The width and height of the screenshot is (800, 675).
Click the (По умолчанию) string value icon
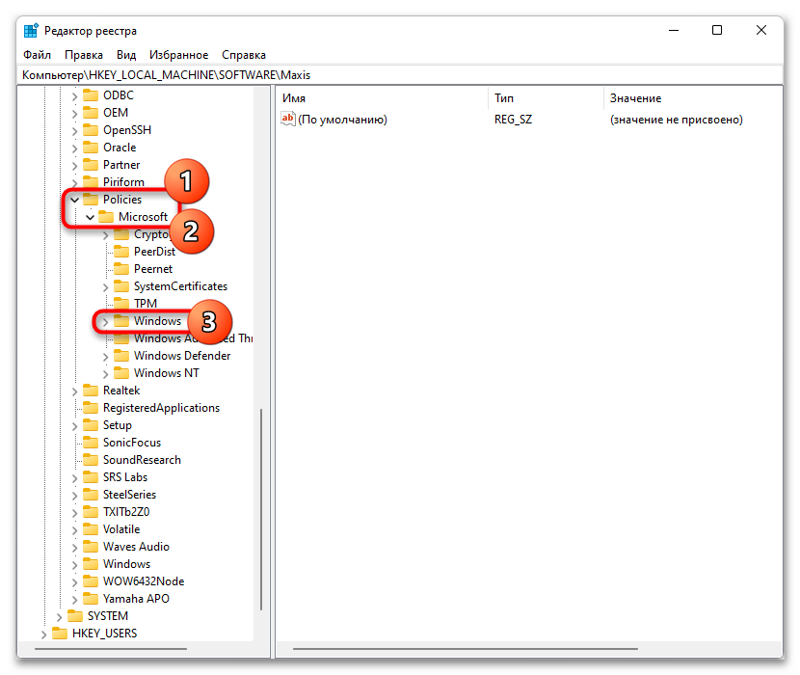[287, 120]
